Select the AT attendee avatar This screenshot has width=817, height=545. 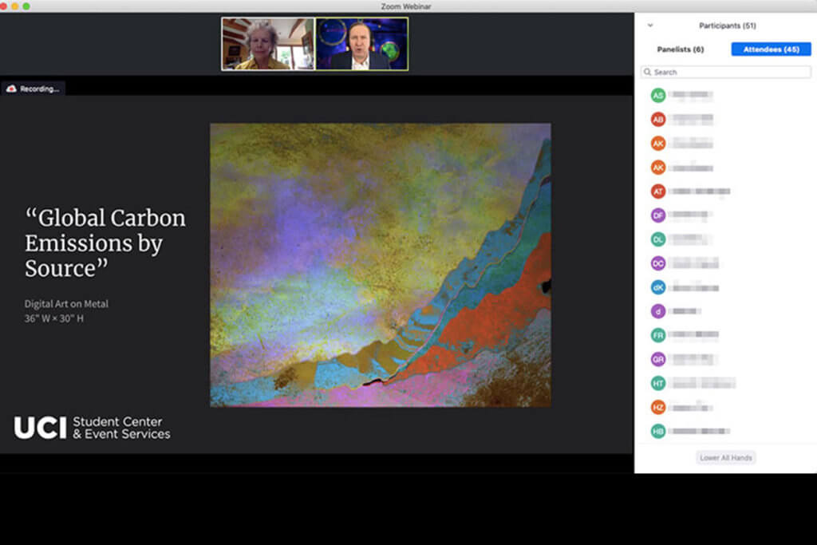(x=657, y=192)
